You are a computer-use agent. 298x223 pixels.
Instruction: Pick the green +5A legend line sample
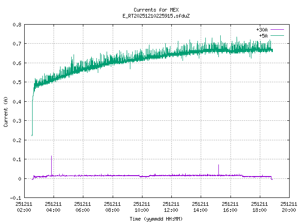pos(277,35)
